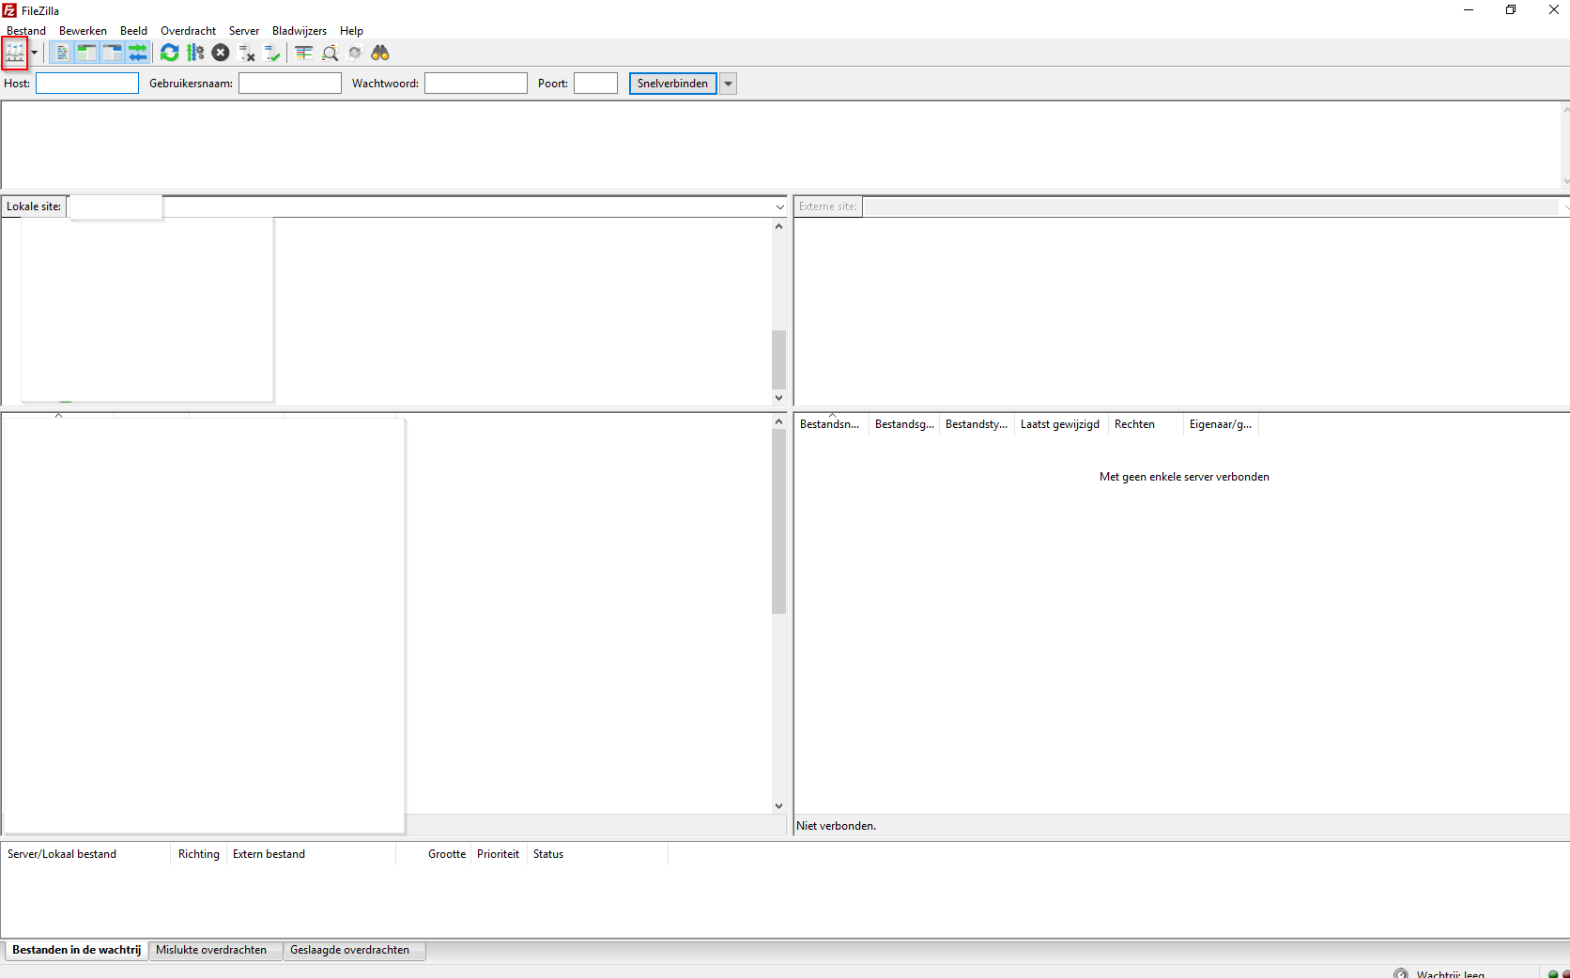
Task: Search for files with binoculars icon
Action: click(380, 53)
